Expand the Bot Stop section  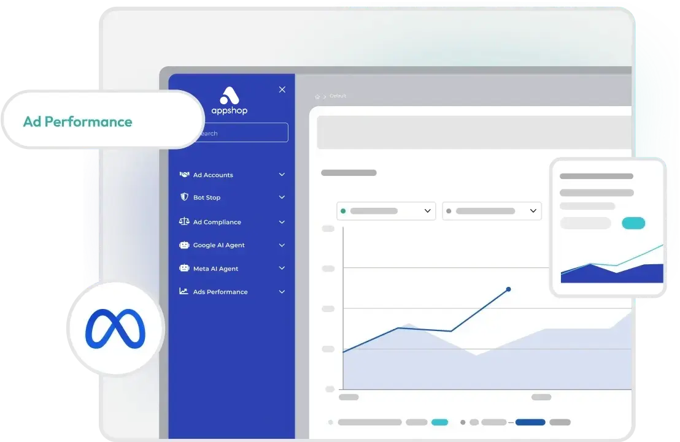click(x=282, y=197)
